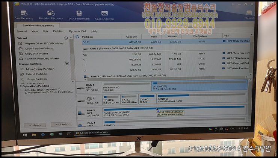Collapse the Change Partition section
The height and width of the screenshot is (158, 278).
click(67, 63)
